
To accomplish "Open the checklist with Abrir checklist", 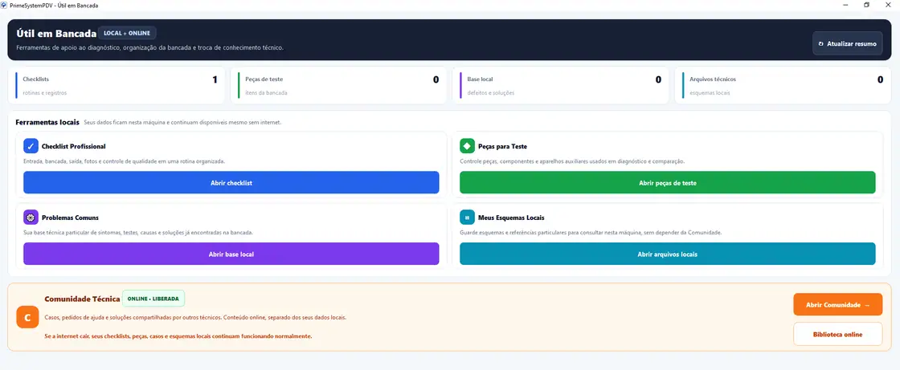I will pos(231,182).
